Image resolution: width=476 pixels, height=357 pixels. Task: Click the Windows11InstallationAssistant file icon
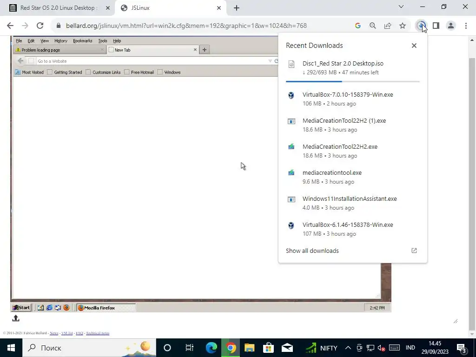(x=291, y=199)
